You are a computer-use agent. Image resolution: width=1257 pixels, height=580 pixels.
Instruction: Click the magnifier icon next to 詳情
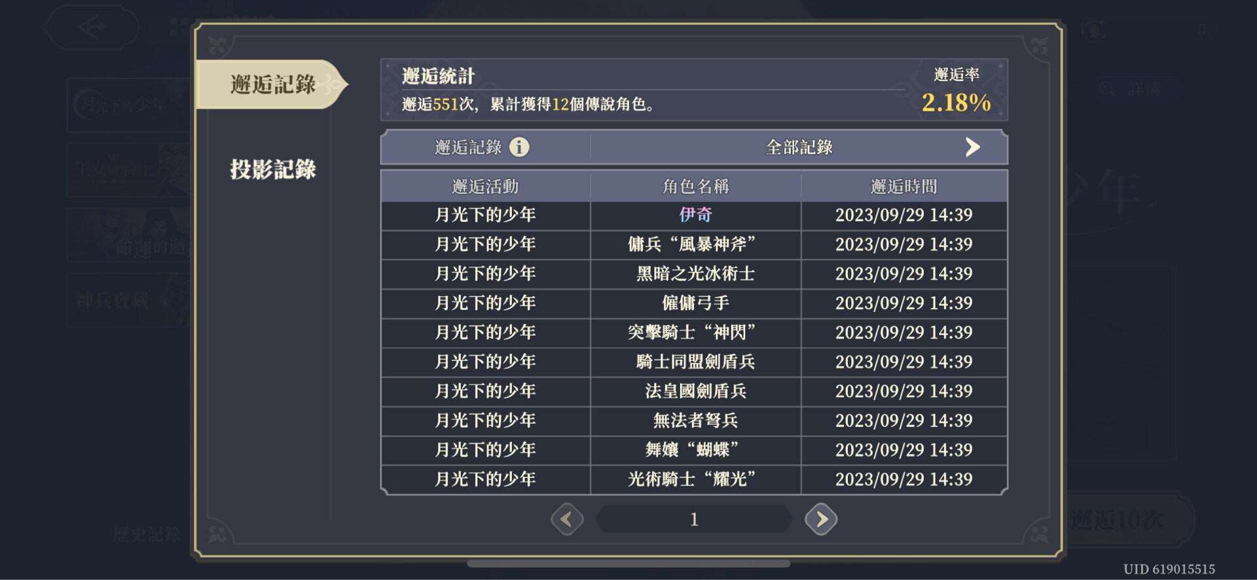point(1107,90)
